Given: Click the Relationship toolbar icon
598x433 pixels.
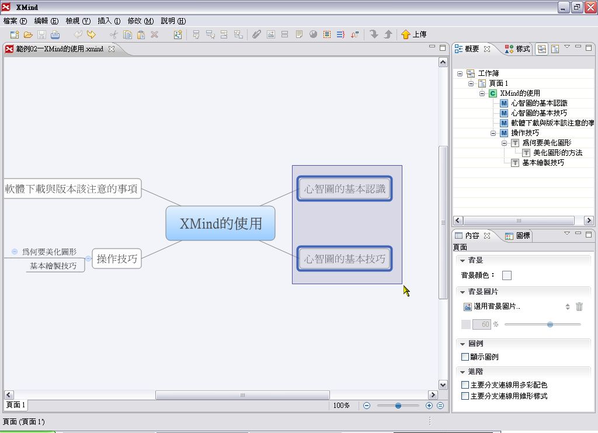Looking at the screenshot, I should (x=354, y=34).
